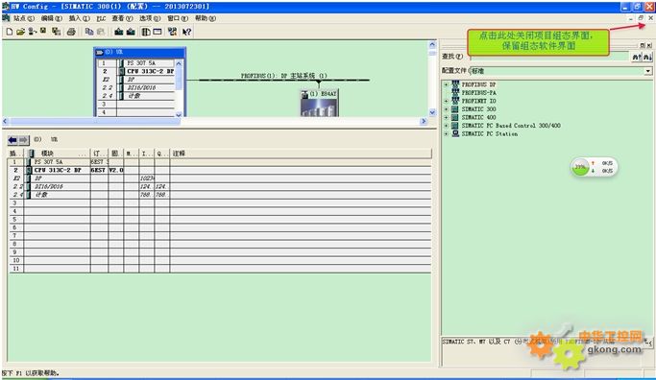Image resolution: width=656 pixels, height=380 pixels.
Task: Select the SIMATIC PC Station tree item
Action: [x=490, y=133]
